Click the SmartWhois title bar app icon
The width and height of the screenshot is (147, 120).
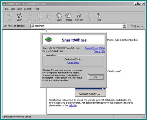(4, 4)
